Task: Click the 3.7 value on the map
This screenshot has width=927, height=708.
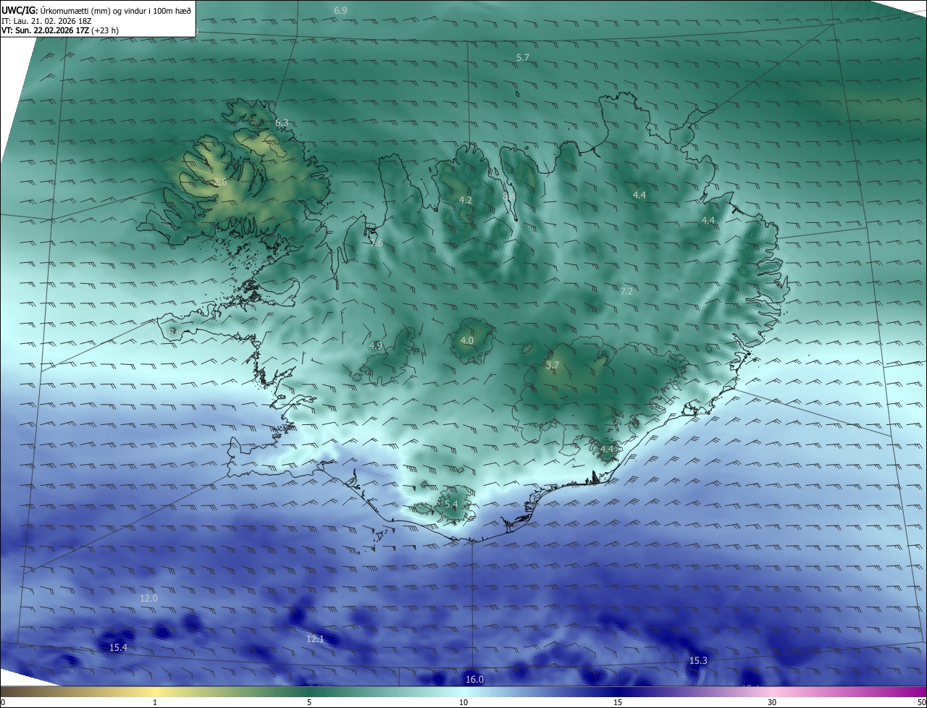Action: (x=552, y=366)
